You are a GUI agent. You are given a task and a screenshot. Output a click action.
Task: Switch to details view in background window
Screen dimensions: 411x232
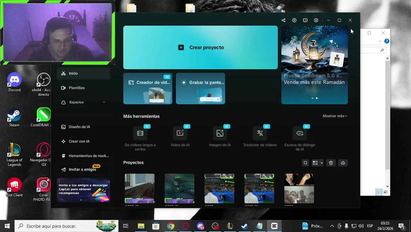tap(379, 192)
